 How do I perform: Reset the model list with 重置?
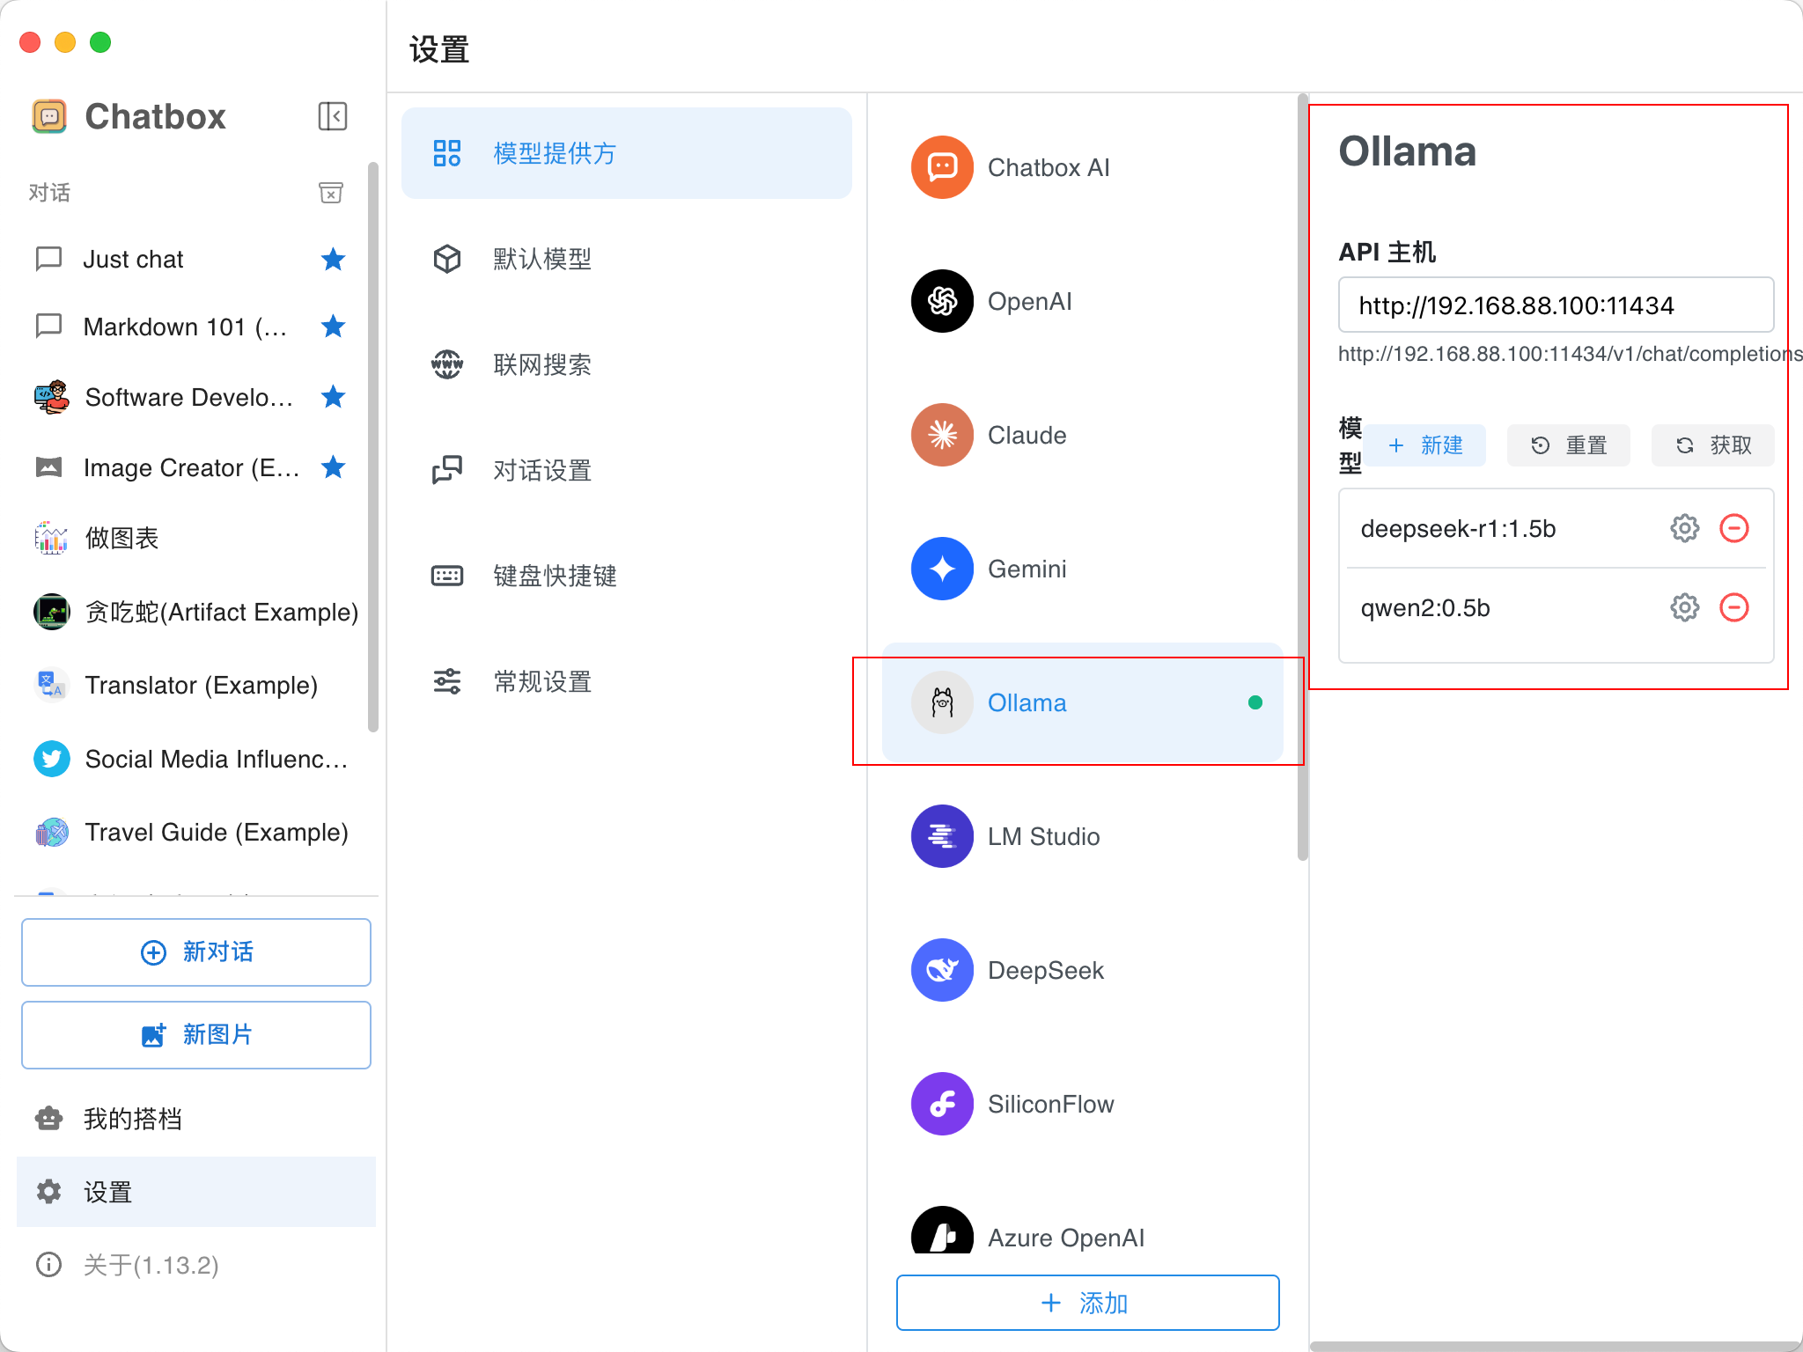tap(1569, 445)
